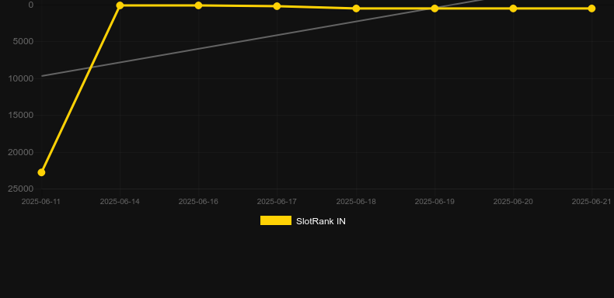Select the last data point for 2025-06-21
614x298 pixels.
591,9
